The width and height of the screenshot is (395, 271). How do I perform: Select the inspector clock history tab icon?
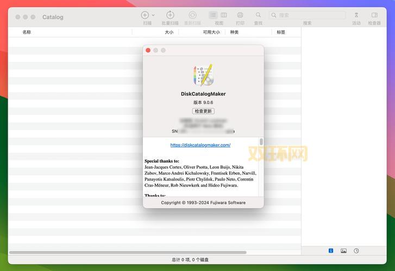tap(356, 250)
